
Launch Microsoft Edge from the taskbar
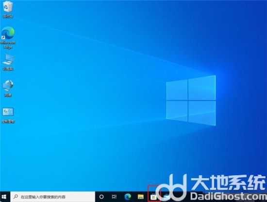[128, 197]
